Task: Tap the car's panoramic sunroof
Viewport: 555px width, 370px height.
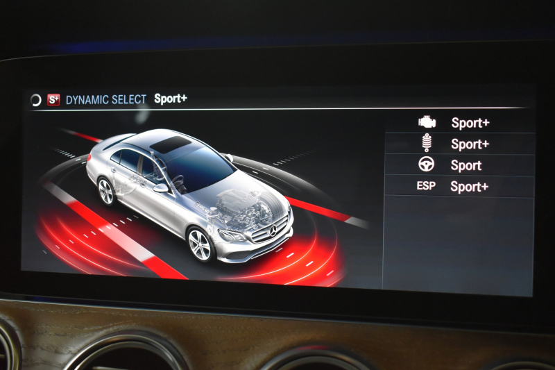Action: (x=170, y=144)
